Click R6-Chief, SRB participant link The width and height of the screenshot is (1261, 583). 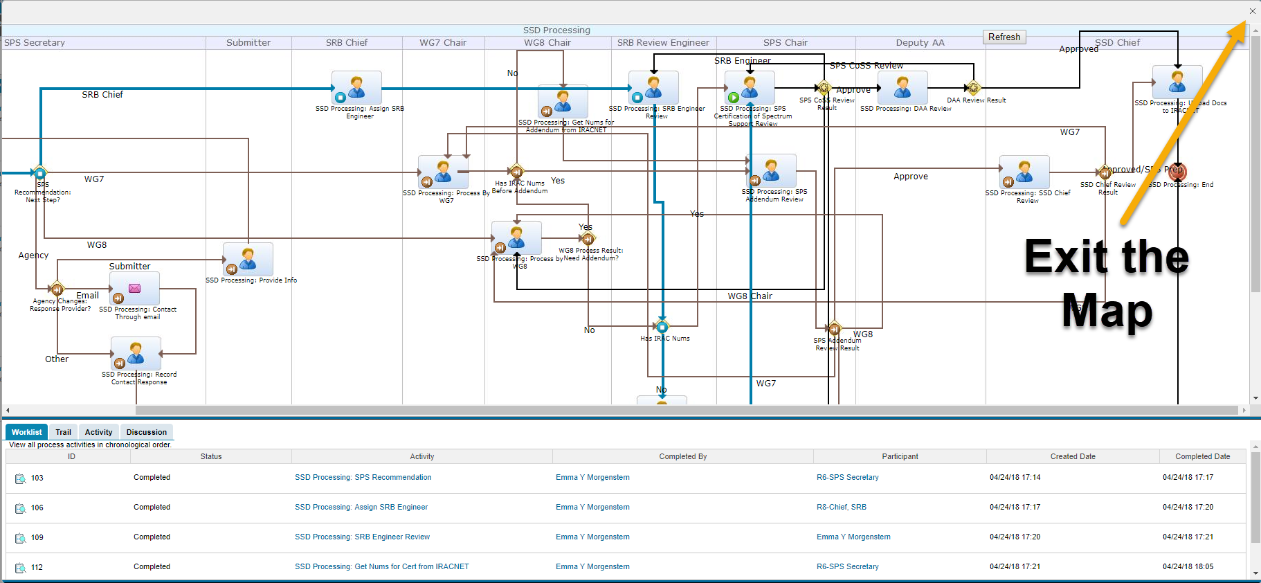pyautogui.click(x=842, y=508)
